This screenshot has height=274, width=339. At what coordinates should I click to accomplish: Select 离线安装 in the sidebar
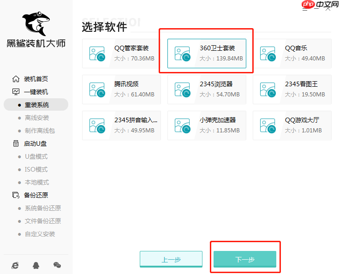[x=37, y=118]
